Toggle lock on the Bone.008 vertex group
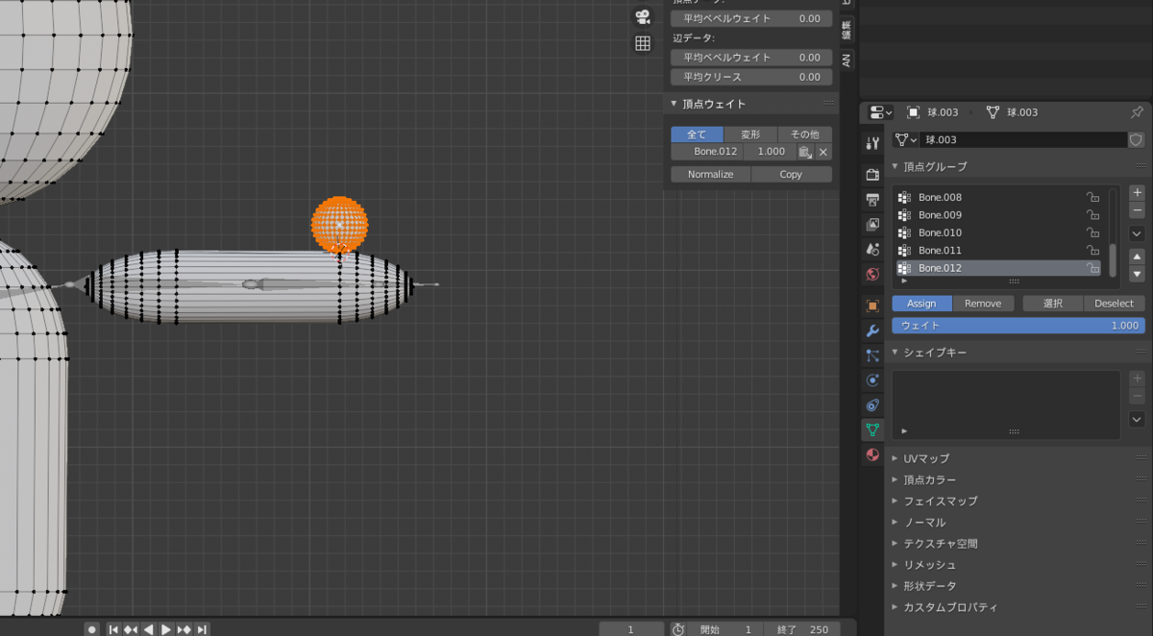 [1092, 197]
